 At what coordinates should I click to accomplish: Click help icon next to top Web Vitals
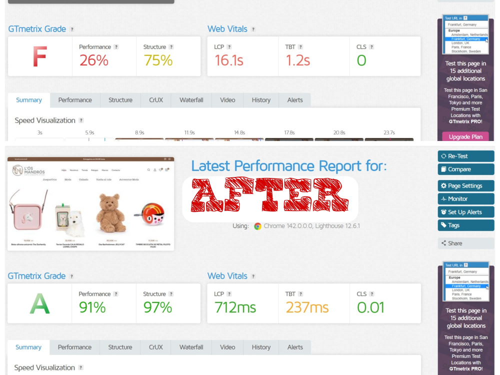click(x=253, y=29)
